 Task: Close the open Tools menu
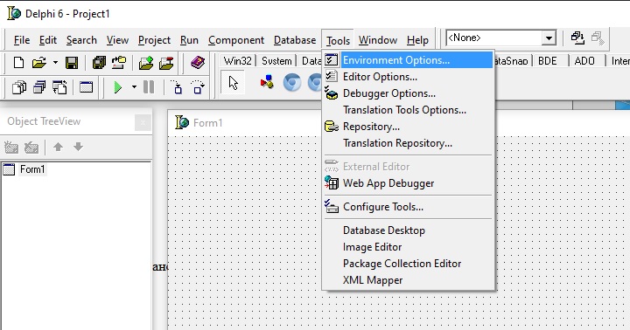tap(338, 40)
